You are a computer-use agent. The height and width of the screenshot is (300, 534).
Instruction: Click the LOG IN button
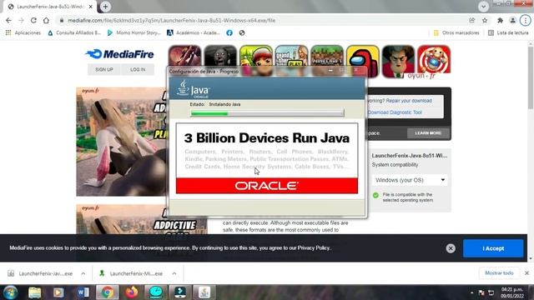point(138,69)
